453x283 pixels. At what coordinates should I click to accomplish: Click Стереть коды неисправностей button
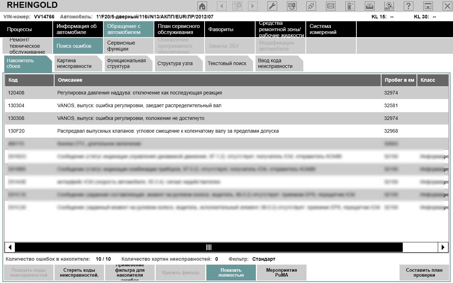[x=79, y=272]
